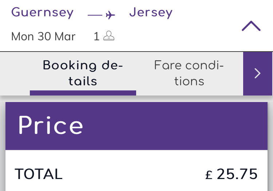Viewport: 273px width, 191px height.
Task: Click the white space between TOTAL and the amount
Action: [x=134, y=174]
